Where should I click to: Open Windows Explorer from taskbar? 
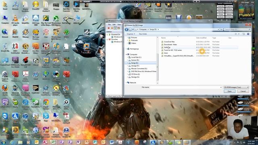(x=20, y=142)
